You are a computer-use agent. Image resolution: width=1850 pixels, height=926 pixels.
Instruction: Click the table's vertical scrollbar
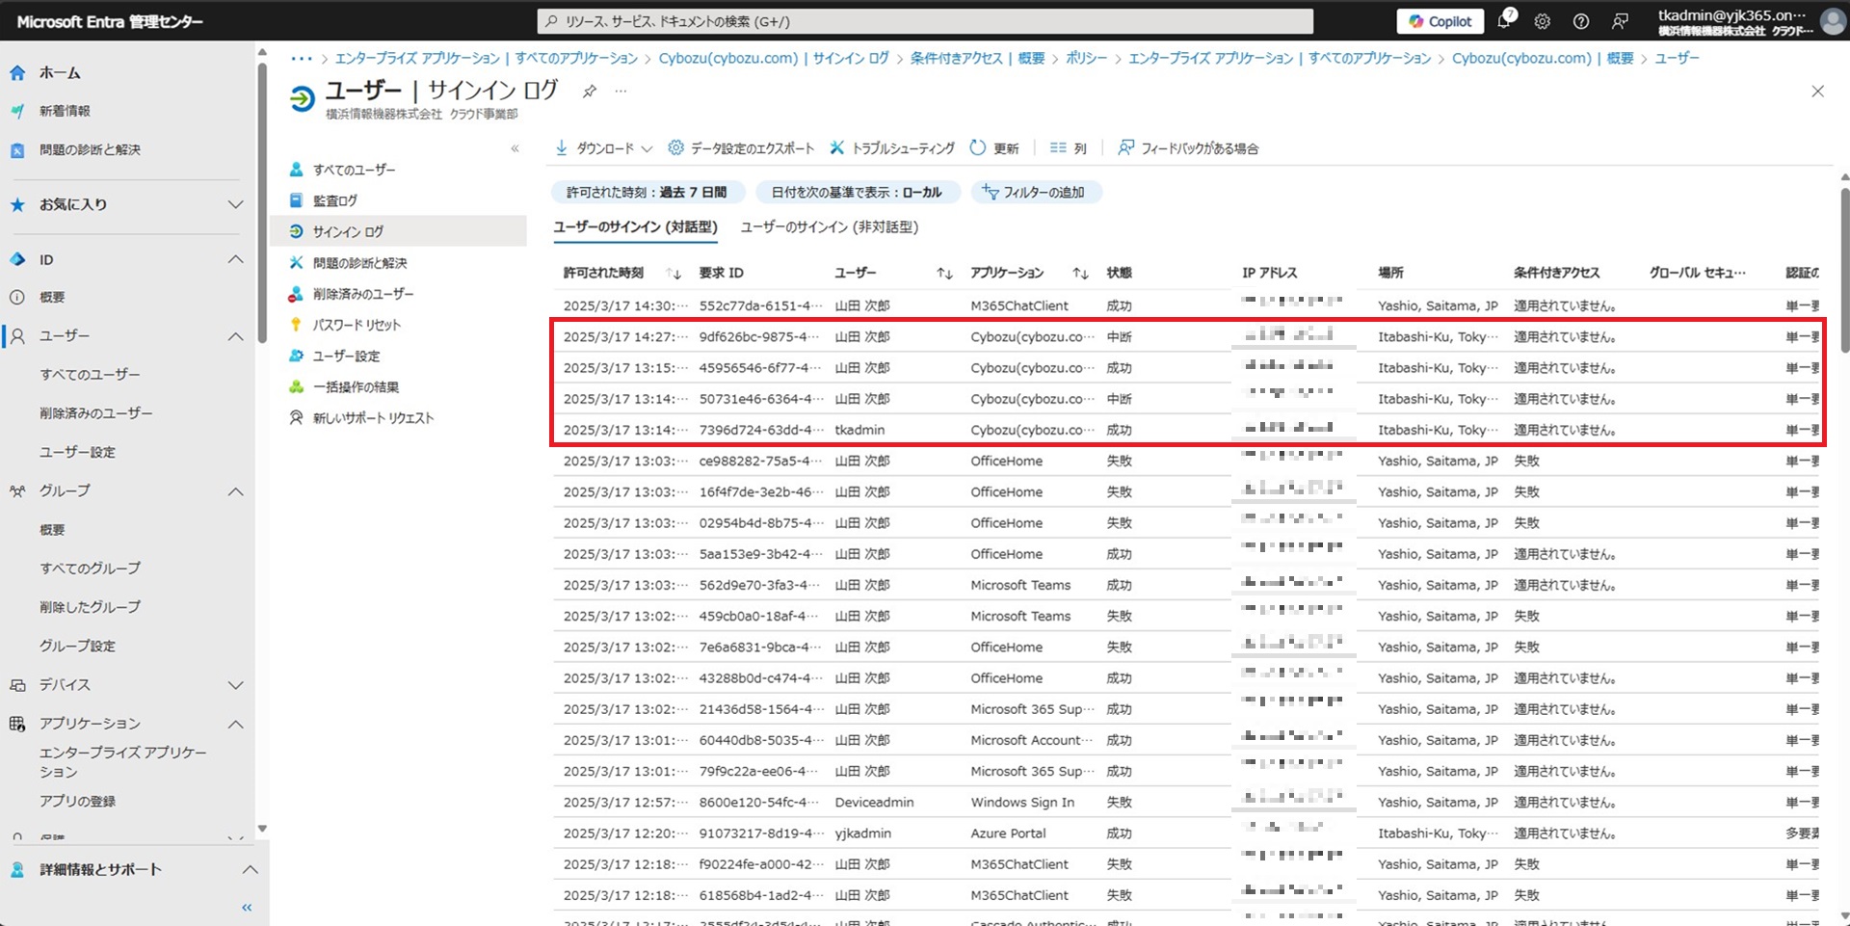click(1844, 270)
